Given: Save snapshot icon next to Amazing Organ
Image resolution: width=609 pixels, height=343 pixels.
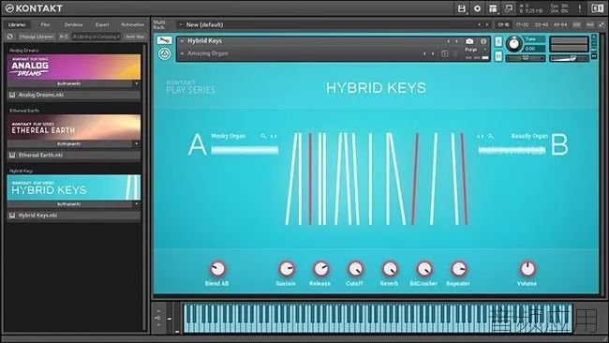Looking at the screenshot, I should [x=445, y=53].
